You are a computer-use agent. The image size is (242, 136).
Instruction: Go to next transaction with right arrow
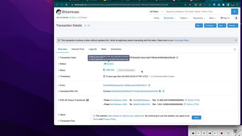coord(89,26)
